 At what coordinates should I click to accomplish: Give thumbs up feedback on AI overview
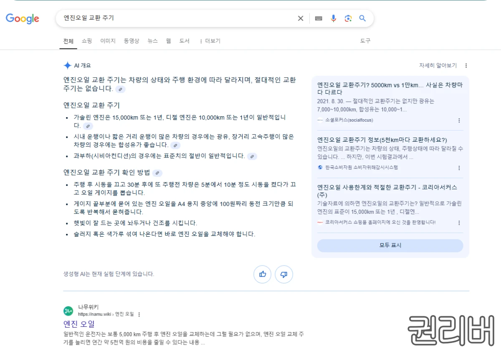pyautogui.click(x=262, y=274)
